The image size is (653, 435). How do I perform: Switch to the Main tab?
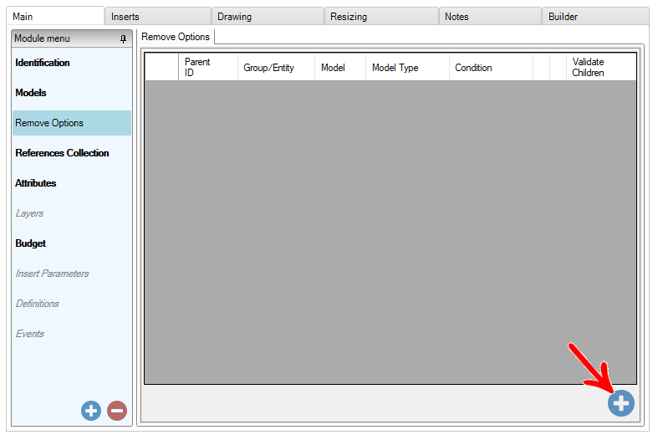(x=55, y=16)
